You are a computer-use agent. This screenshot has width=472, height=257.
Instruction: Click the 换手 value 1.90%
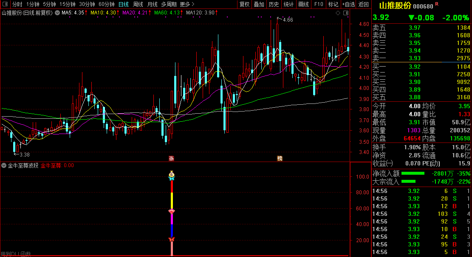[x=412, y=147]
